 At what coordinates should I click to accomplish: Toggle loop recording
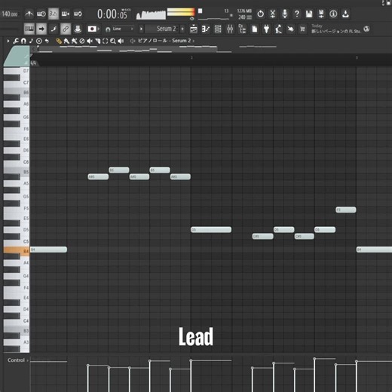coord(78,14)
